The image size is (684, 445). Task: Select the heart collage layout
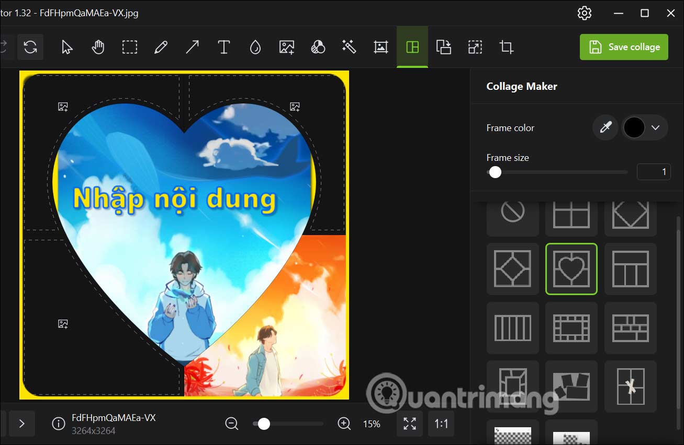point(571,269)
